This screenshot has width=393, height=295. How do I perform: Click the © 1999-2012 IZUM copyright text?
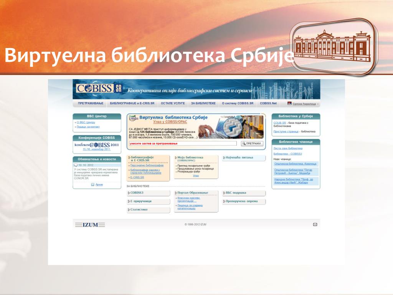coord(195,224)
